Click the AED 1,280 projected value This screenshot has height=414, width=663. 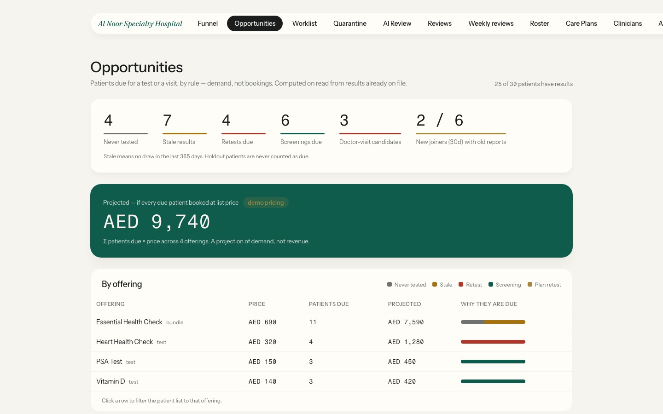tap(406, 342)
